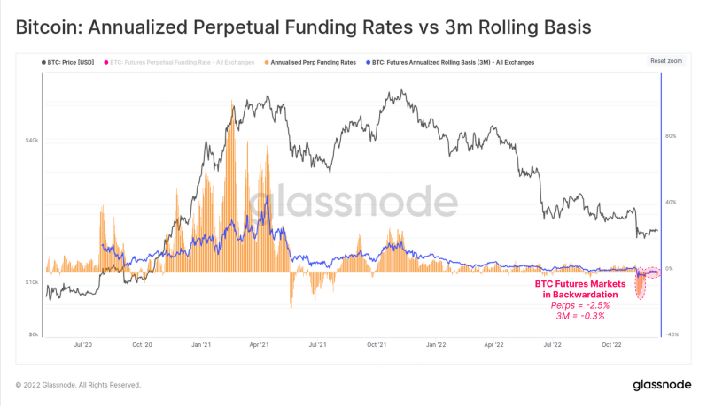Viewport: 707px width, 407px height.
Task: Click the Perps = -2.5% annotation text
Action: coord(579,306)
